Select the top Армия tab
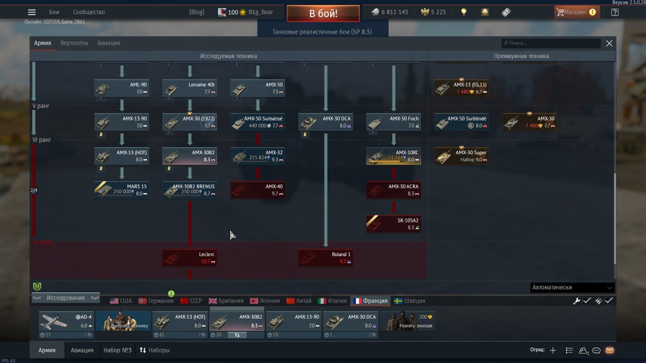 click(x=42, y=43)
